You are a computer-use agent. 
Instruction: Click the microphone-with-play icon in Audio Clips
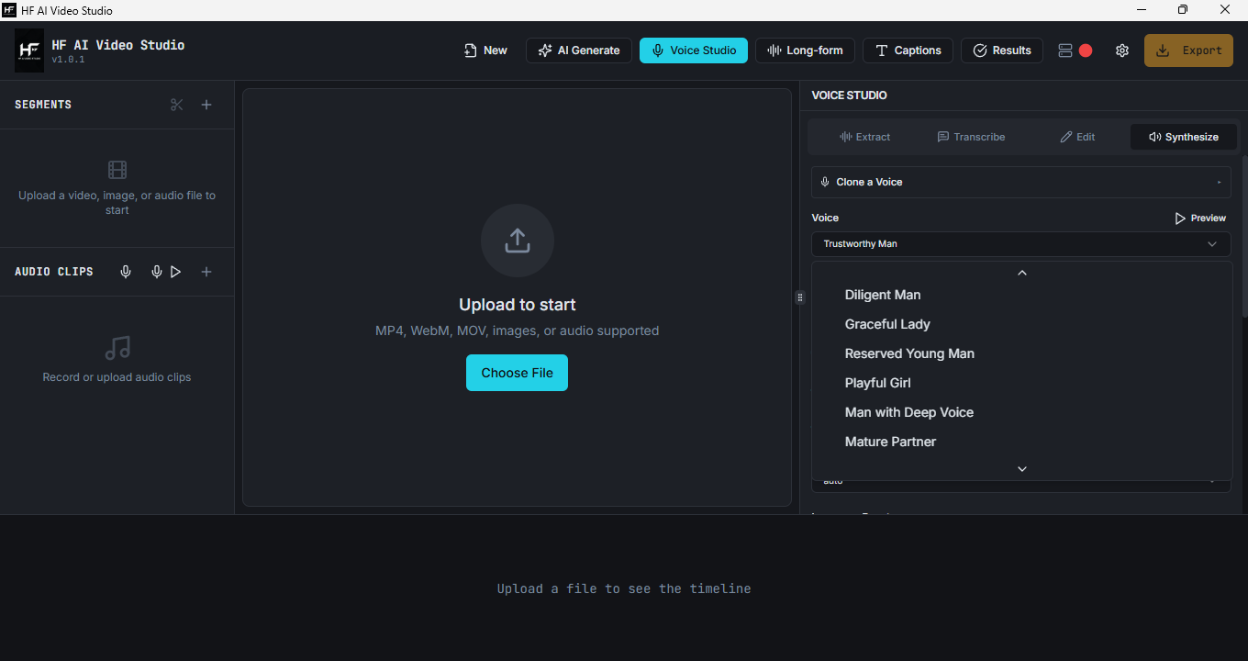click(166, 272)
